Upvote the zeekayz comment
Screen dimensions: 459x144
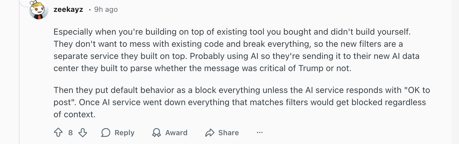(x=58, y=133)
